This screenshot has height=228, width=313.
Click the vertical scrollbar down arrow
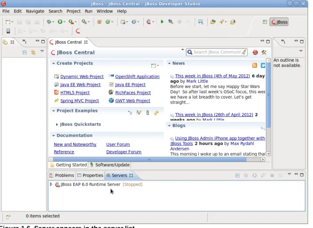[x=268, y=154]
